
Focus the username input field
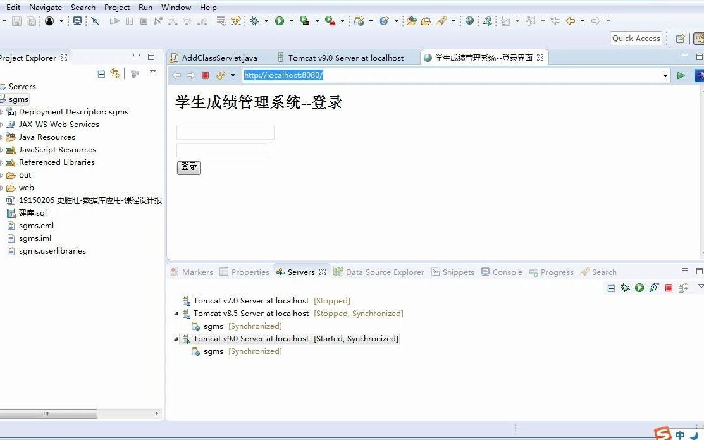coord(225,133)
